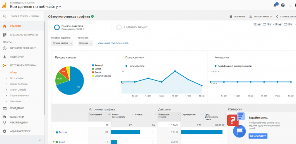This screenshot has height=144, width=296.
Task: Click the share icon next to Открыть доступ
Action: coord(277,17)
